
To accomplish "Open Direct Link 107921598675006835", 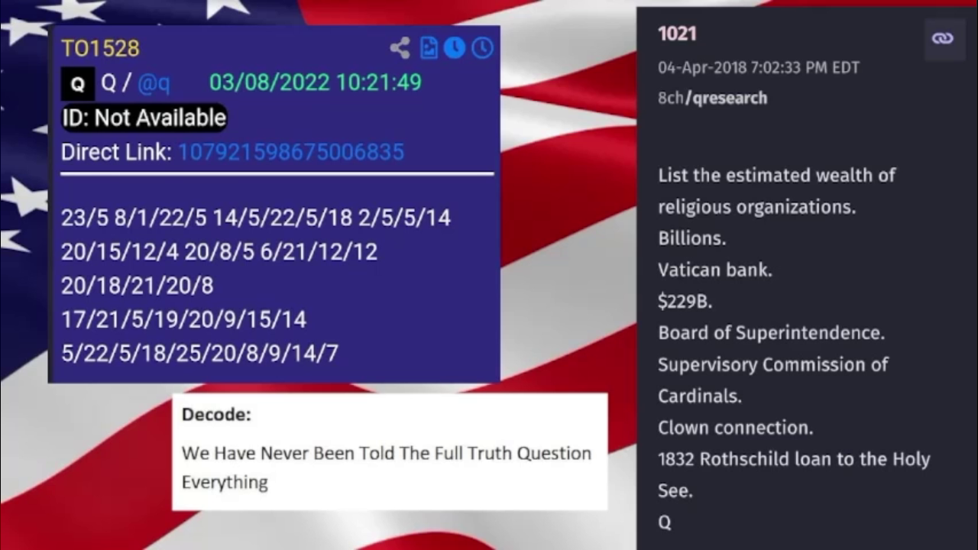I will [290, 151].
